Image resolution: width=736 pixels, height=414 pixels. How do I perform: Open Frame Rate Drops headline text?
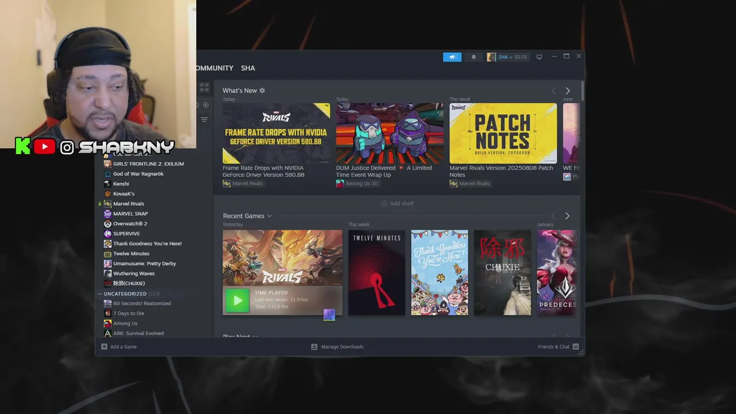(263, 171)
